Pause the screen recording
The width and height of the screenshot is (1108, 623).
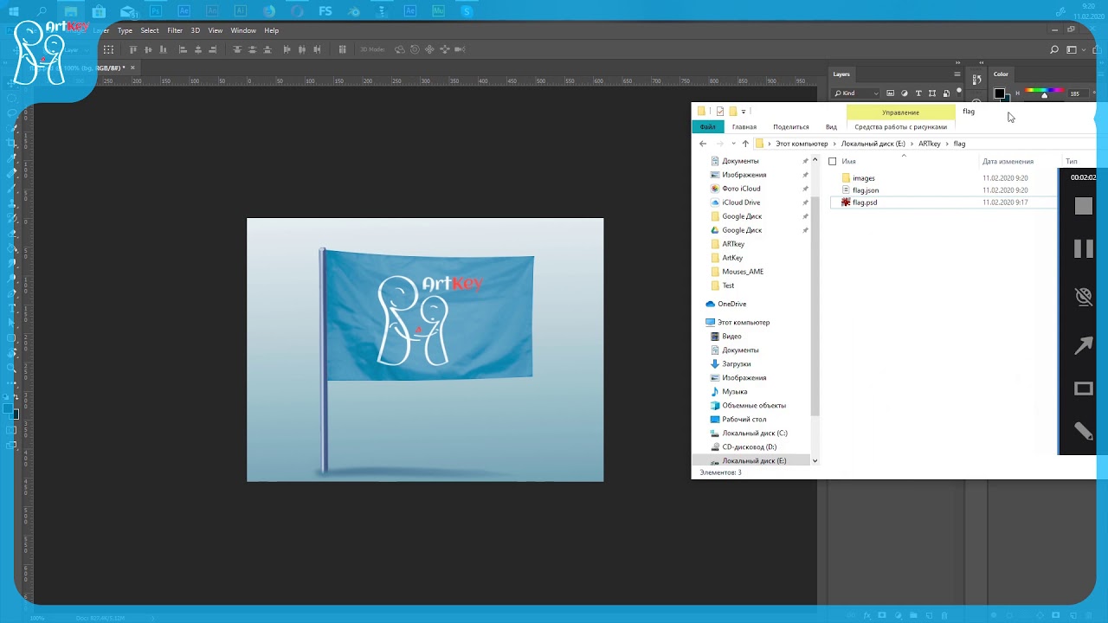(1084, 249)
